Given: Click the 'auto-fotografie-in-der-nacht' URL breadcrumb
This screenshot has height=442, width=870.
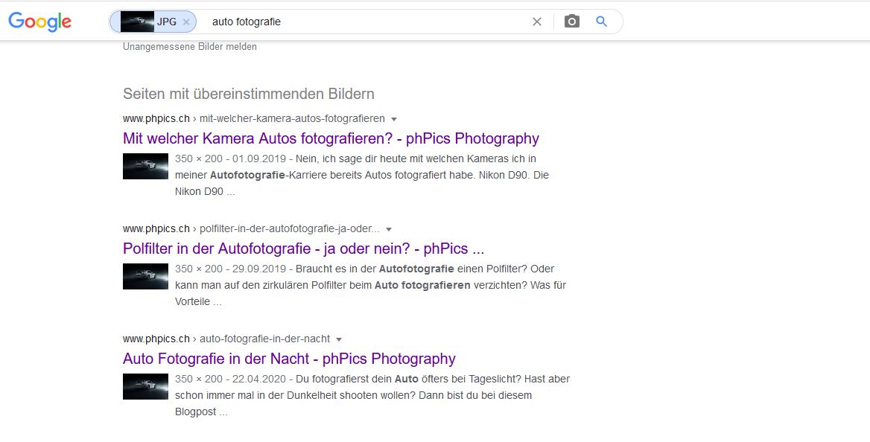Looking at the screenshot, I should (264, 339).
